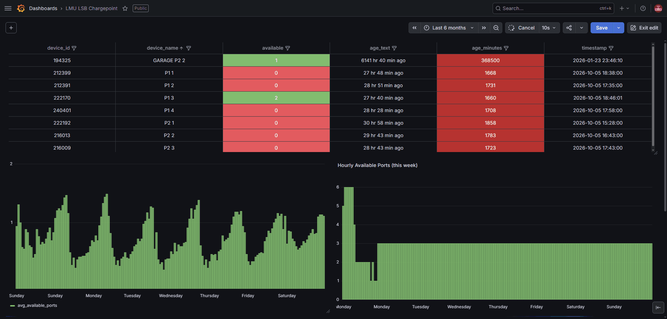Screen dimensions: 667x319
Task: Click the Hourly Available Ports panel title
Action: pyautogui.click(x=377, y=165)
